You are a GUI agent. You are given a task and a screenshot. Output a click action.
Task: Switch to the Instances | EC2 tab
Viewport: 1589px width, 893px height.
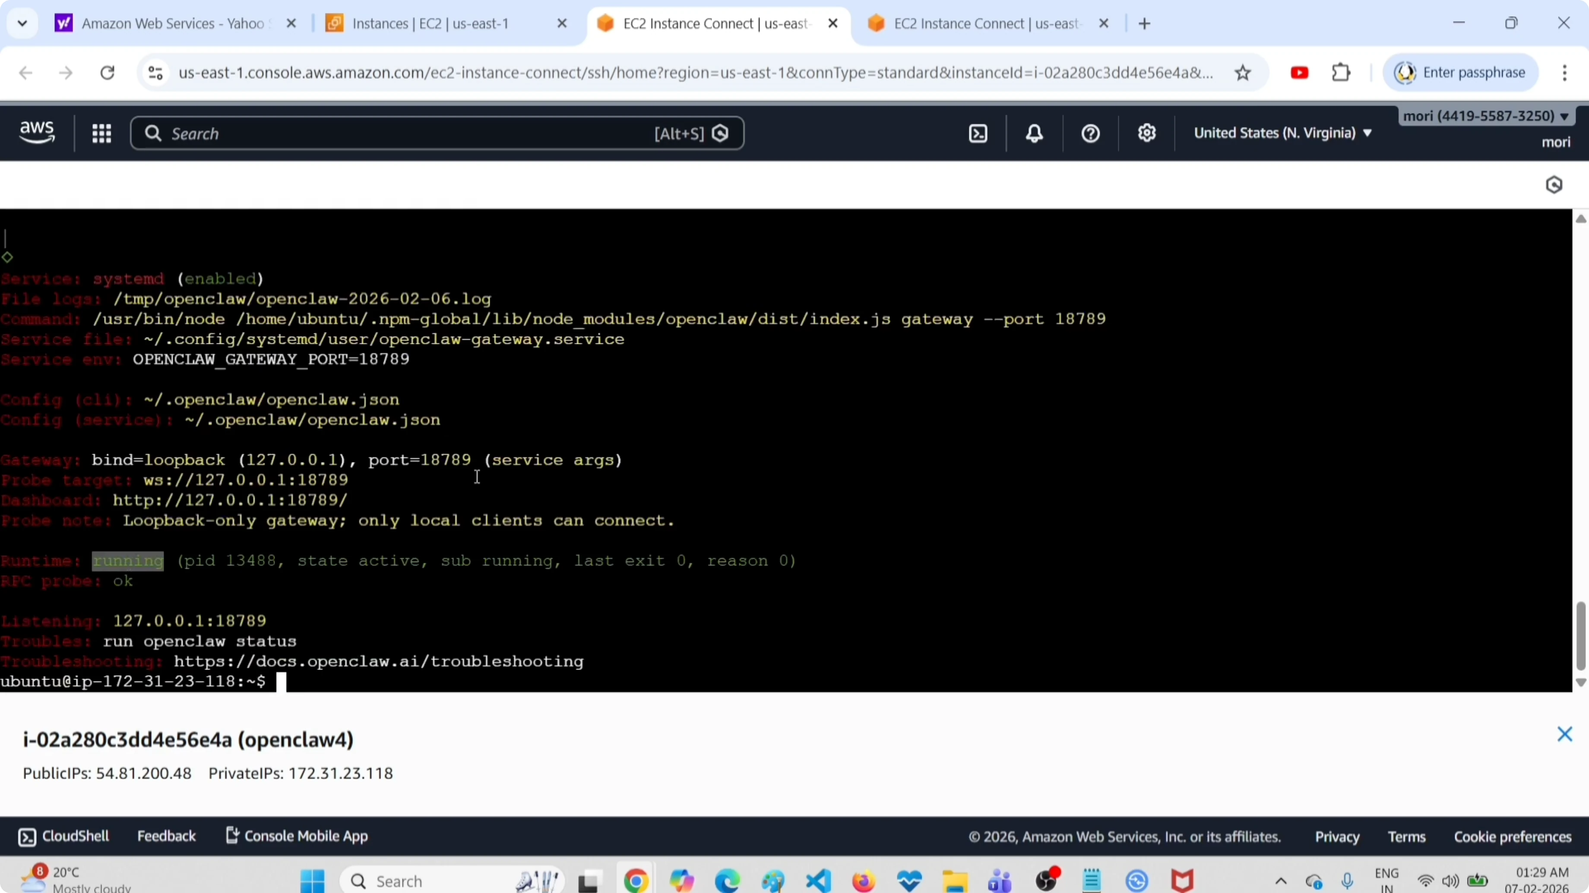(x=430, y=23)
